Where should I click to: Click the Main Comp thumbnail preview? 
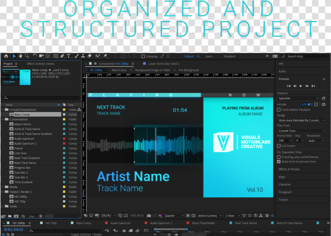point(16,77)
